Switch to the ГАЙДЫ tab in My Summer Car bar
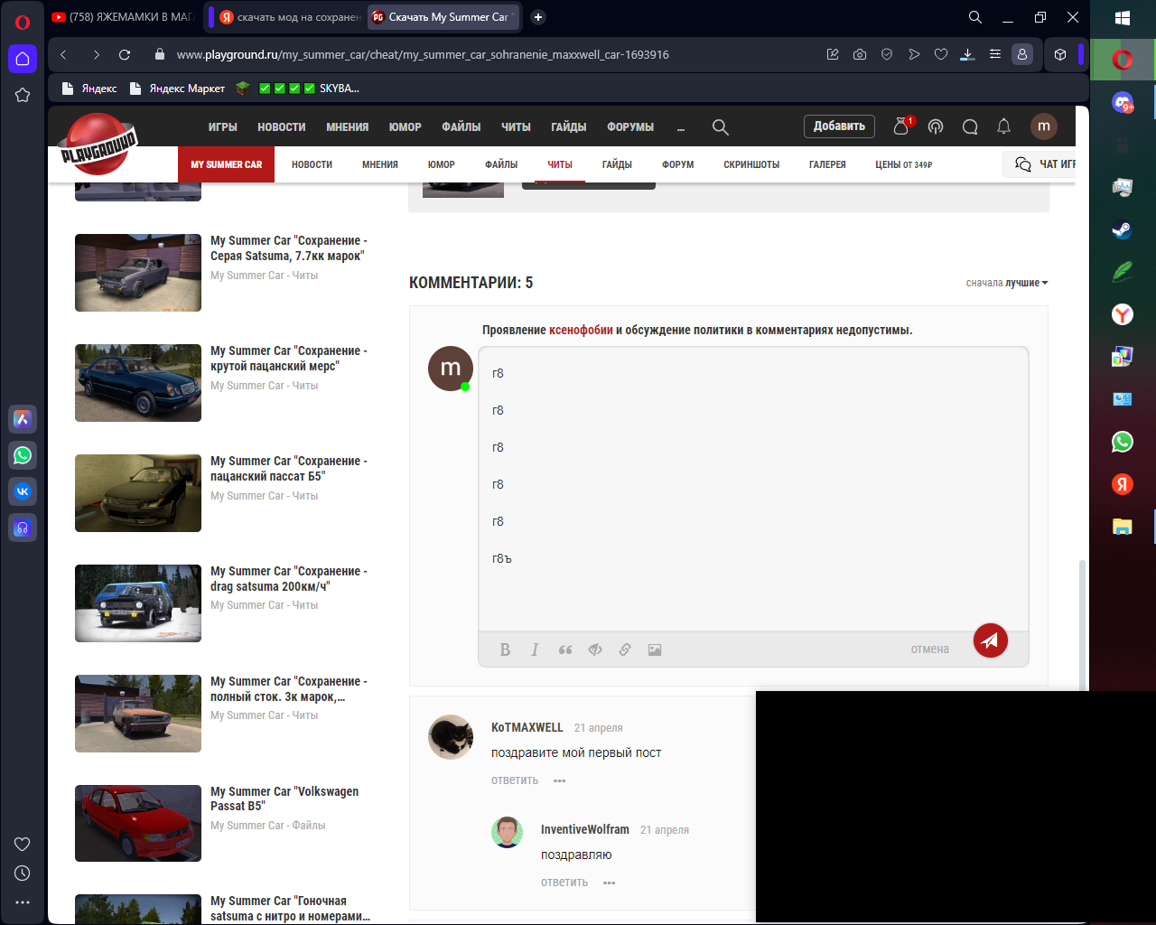Screen dimensions: 1156x925 pos(617,164)
